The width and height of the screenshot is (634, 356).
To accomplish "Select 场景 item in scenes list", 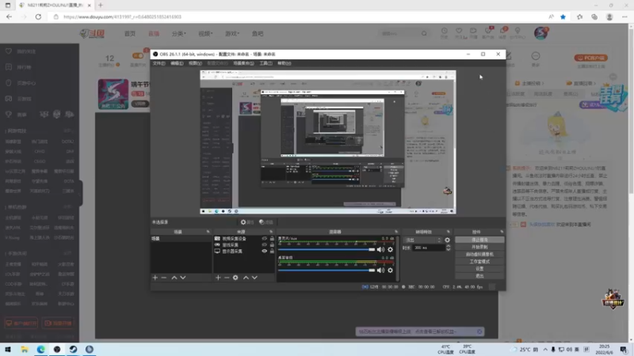I will (181, 239).
